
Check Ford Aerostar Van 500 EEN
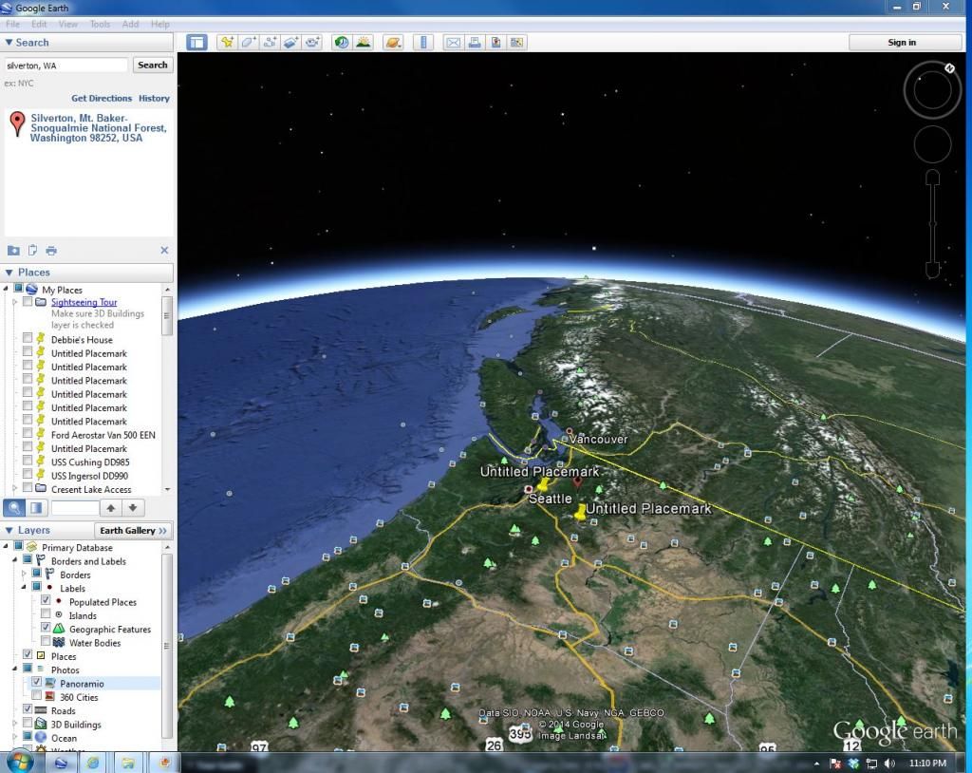click(28, 434)
